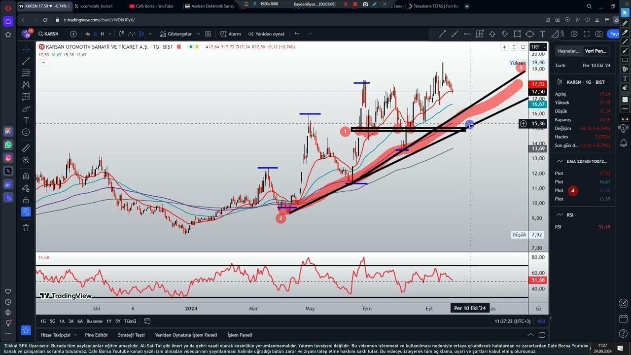Viewport: 631px width, 355px height.
Task: Toggle magnet mode in left sidebar
Action: point(26,176)
